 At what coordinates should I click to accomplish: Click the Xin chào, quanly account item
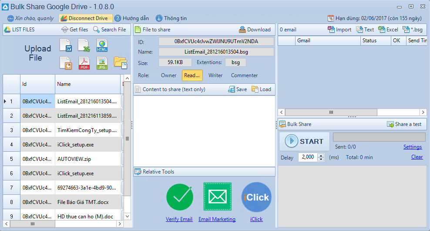[30, 18]
